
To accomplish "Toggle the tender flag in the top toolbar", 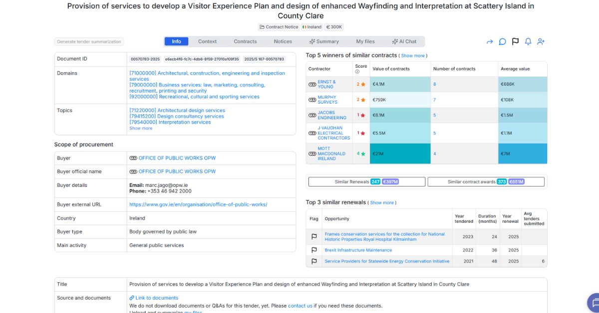I will pyautogui.click(x=515, y=42).
